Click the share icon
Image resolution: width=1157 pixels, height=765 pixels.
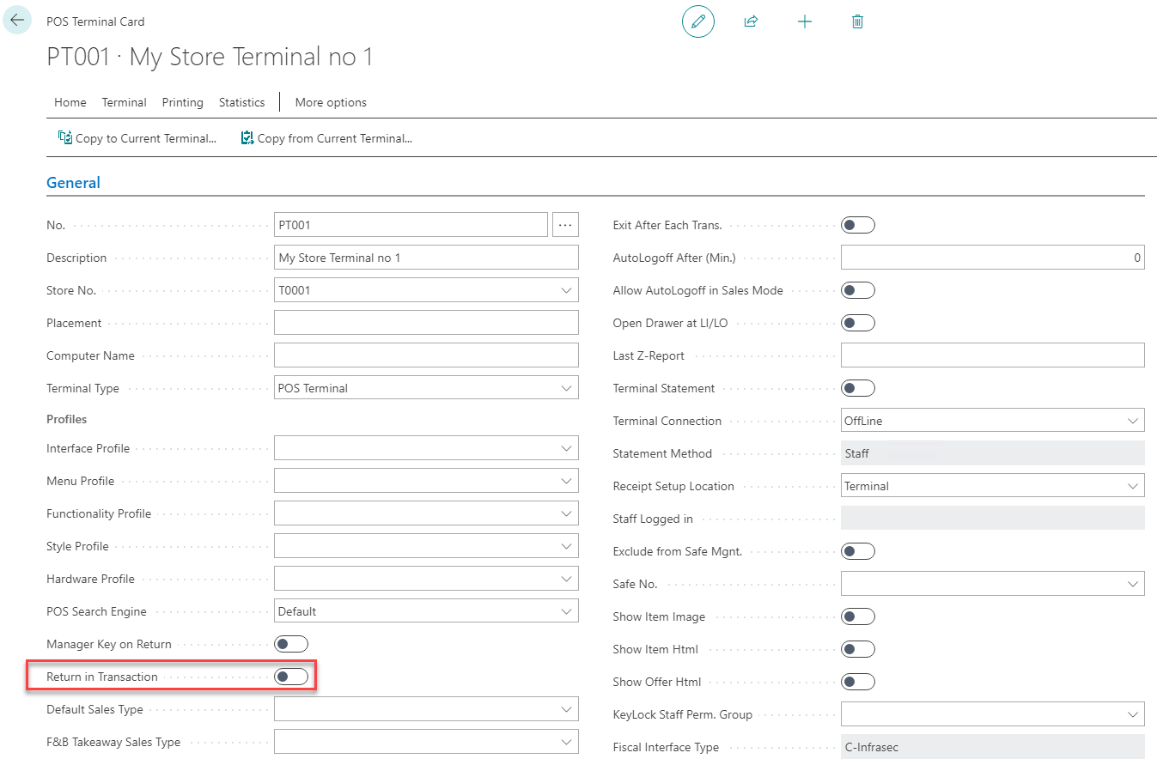[751, 21]
